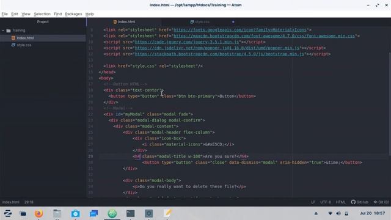Open the jquery-3.5.1.min.js link
Viewport: 391px width, 220px height.
(x=187, y=42)
